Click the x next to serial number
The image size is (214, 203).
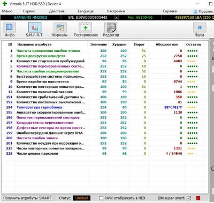tap(116, 18)
